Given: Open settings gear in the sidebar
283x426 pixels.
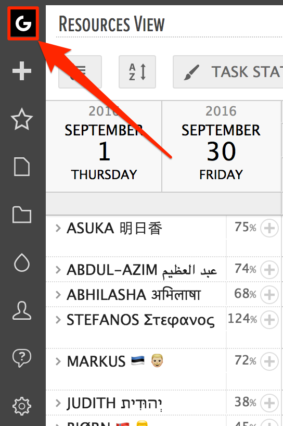Looking at the screenshot, I should coord(22,406).
